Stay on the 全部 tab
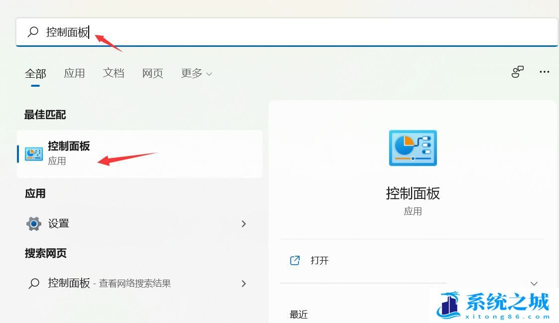Viewport: 559px width, 323px height. pyautogui.click(x=35, y=73)
